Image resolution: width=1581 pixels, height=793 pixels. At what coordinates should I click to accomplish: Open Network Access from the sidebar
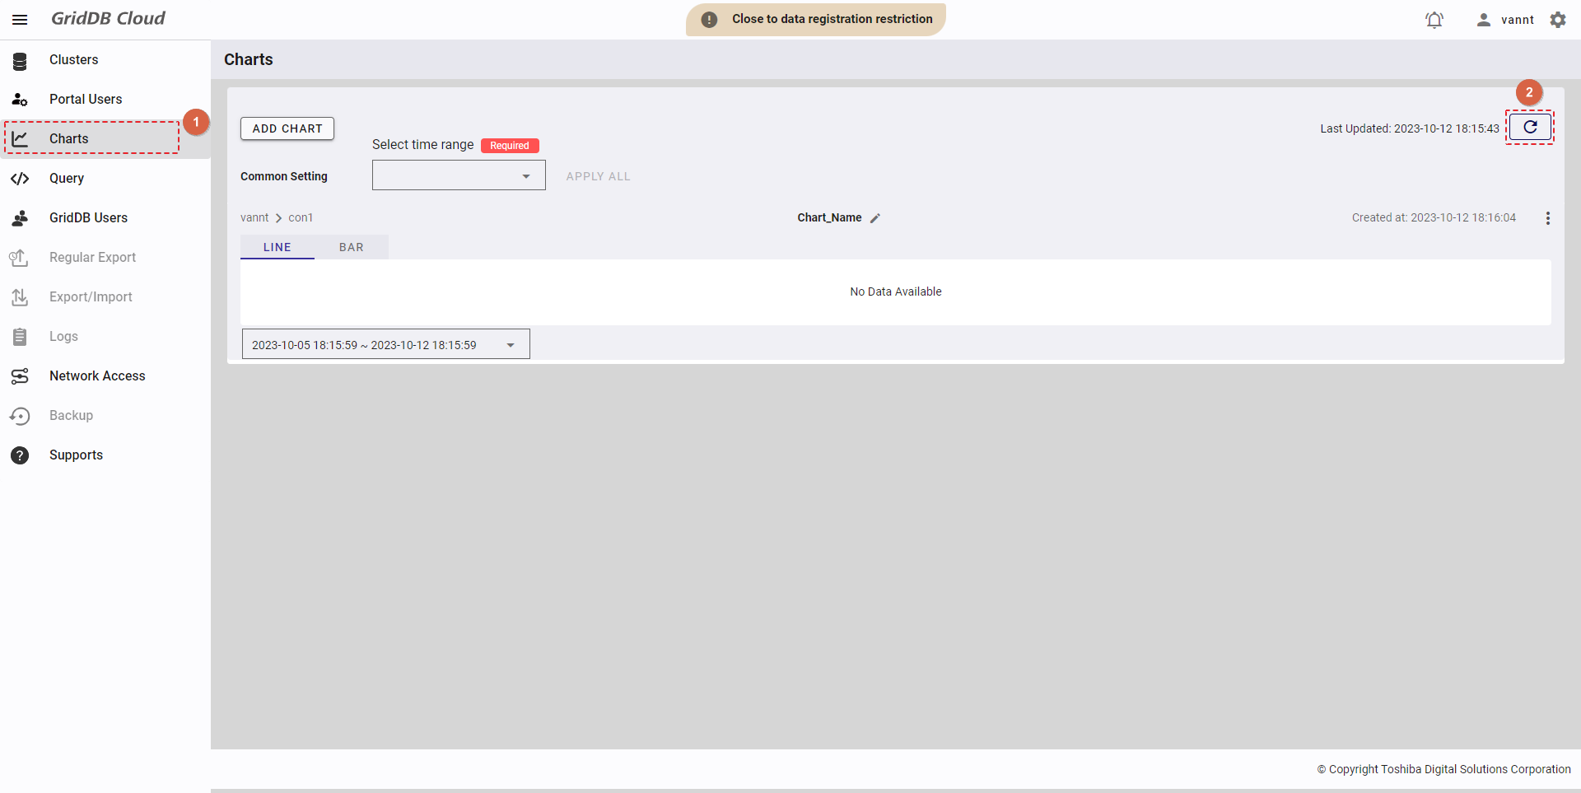point(97,376)
